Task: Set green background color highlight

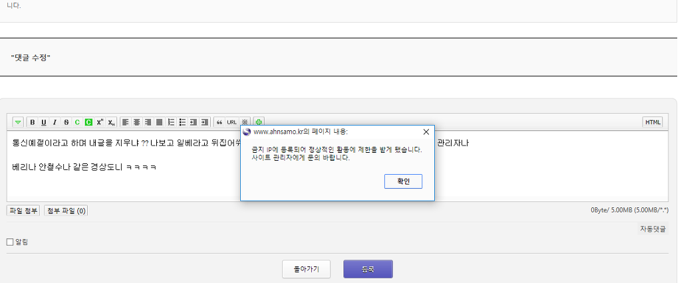Action: pos(88,122)
